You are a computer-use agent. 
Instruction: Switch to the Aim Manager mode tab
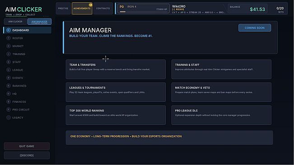tap(39, 22)
